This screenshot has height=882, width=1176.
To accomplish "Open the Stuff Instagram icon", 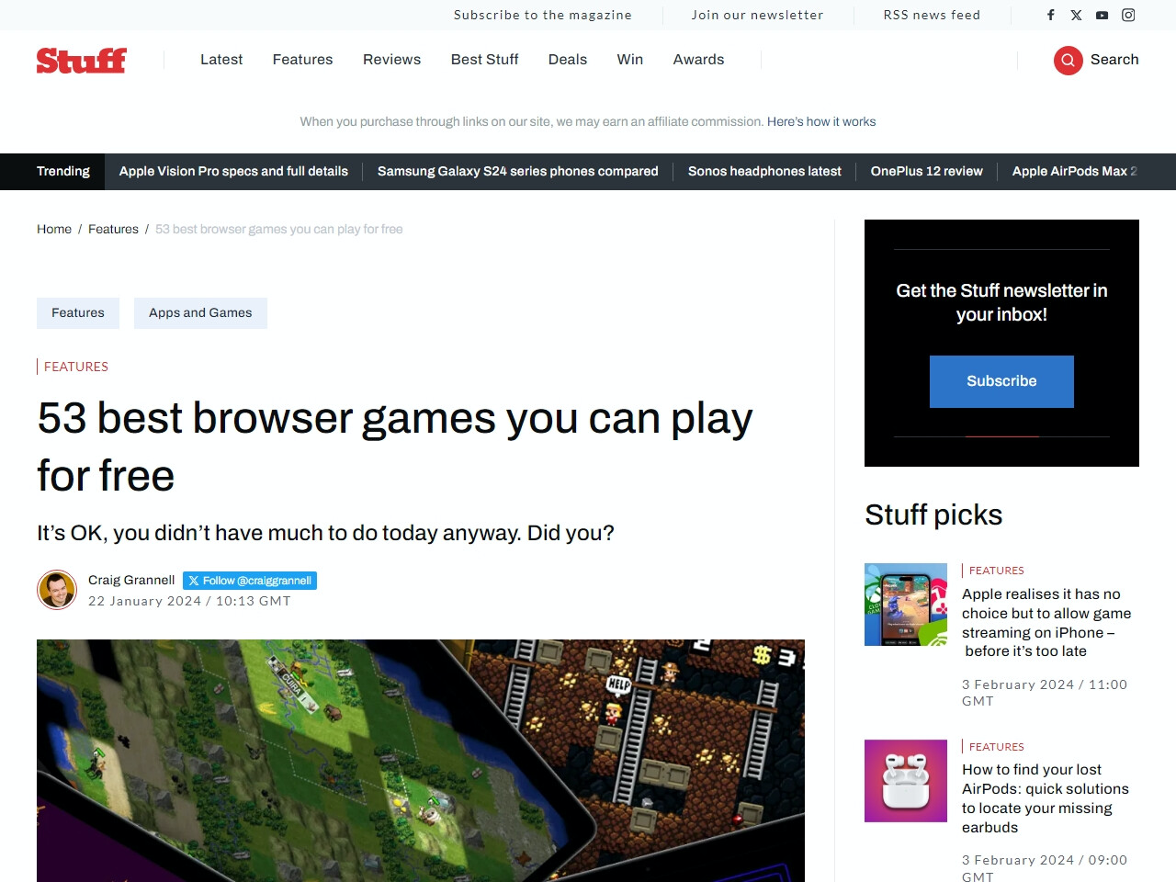I will [x=1128, y=15].
